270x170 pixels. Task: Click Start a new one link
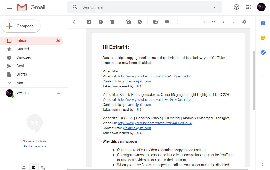pyautogui.click(x=34, y=146)
